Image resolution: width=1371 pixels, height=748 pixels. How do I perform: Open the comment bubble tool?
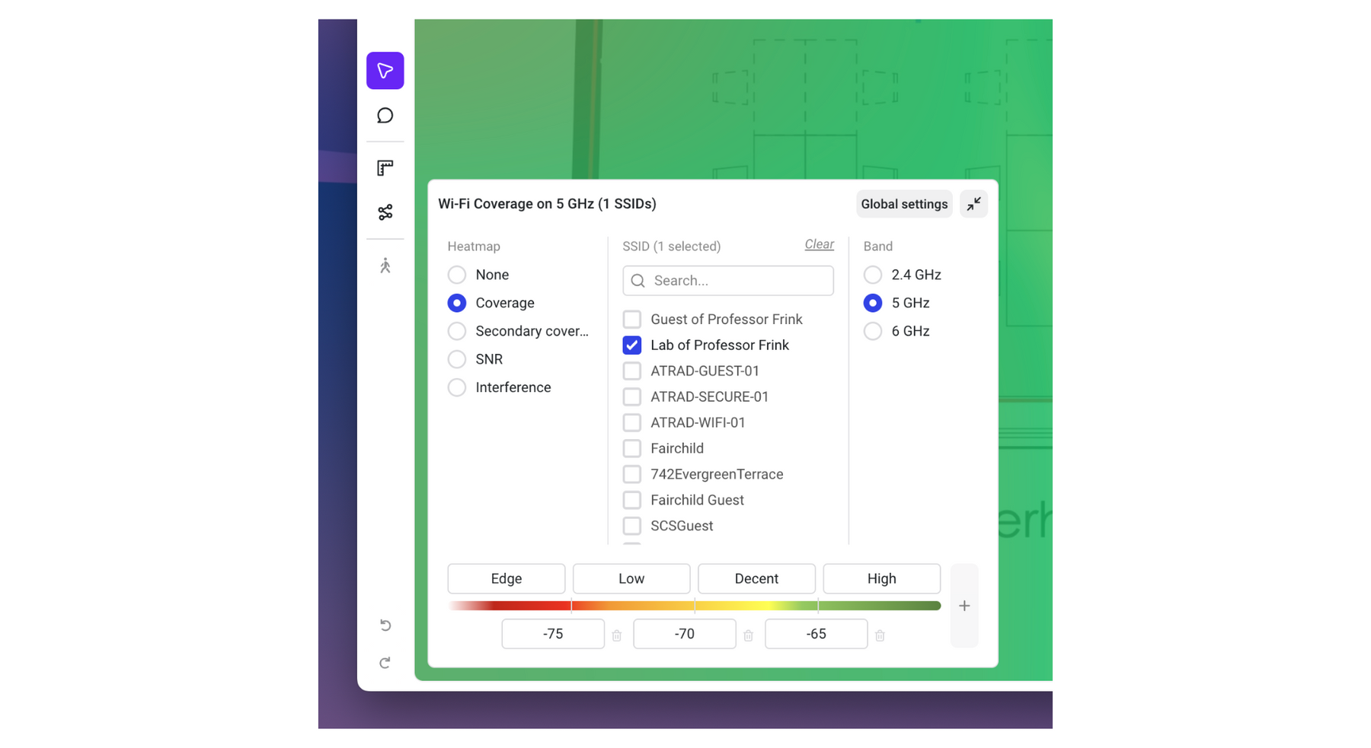(x=385, y=116)
